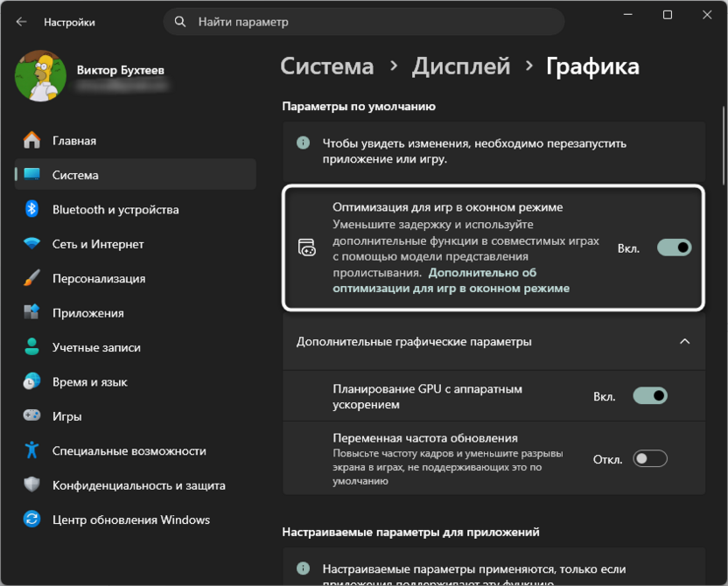Click the scrollbar on the right edge
Image resolution: width=728 pixels, height=586 pixels.
coord(723,140)
